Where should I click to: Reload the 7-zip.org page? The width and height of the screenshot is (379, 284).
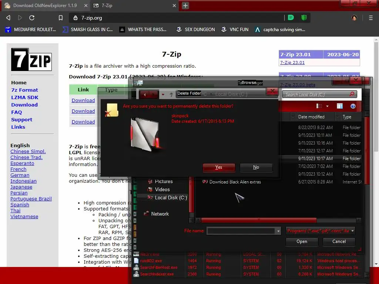(32, 18)
